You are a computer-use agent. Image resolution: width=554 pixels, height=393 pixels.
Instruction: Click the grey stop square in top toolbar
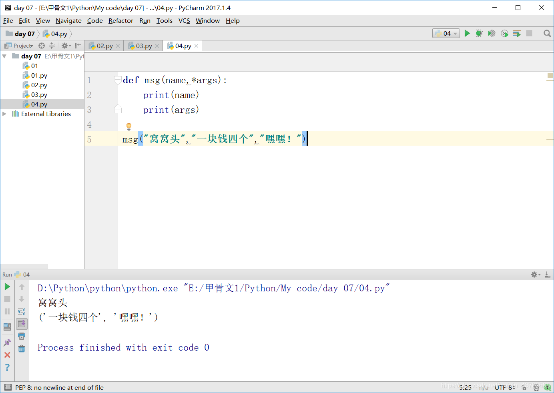click(529, 34)
